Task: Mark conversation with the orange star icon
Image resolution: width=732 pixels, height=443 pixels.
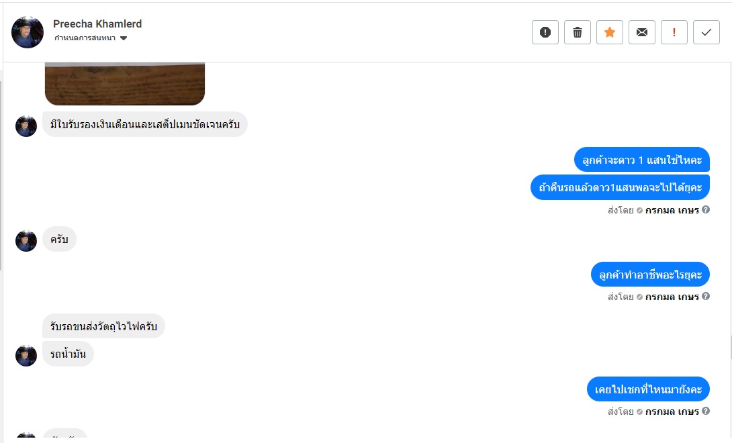Action: tap(610, 32)
